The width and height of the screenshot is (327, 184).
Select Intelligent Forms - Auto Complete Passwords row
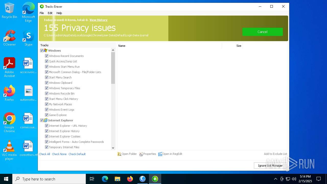tap(76, 142)
